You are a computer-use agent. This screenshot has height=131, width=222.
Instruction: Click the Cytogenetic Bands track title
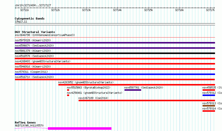tap(30, 18)
